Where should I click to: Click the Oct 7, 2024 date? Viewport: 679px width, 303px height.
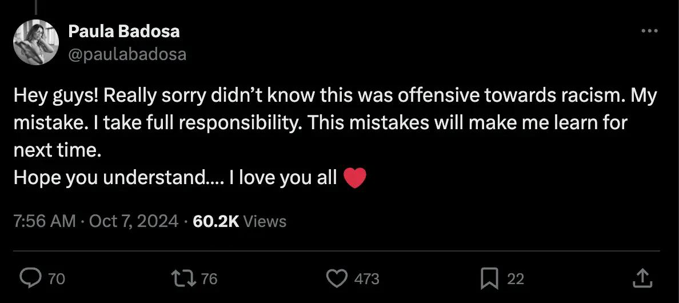(x=134, y=221)
